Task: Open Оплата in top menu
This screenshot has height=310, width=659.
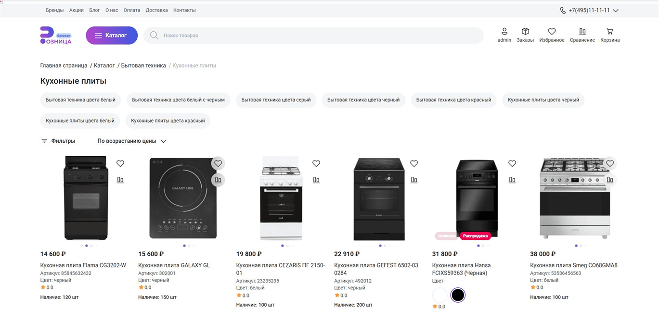Action: (x=132, y=10)
